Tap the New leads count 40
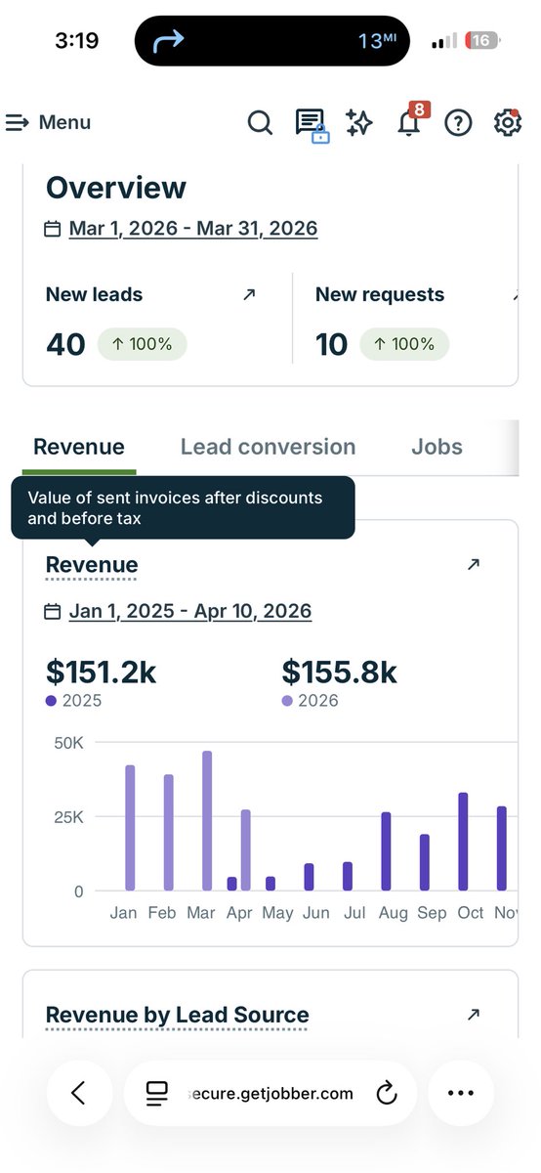 click(65, 344)
